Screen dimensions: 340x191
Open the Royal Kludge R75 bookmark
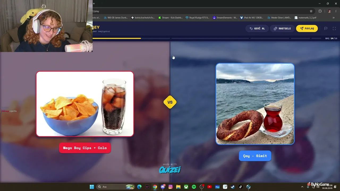tap(197, 18)
